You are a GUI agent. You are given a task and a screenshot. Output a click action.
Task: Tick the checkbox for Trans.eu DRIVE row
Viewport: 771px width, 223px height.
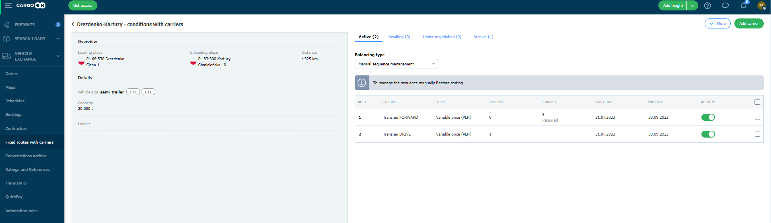coord(757,134)
